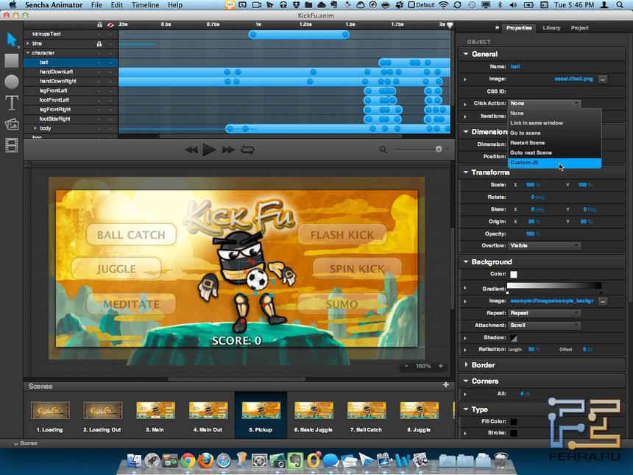Open the Timeline menu in the menu bar
Screen dimensions: 633x475
coord(145,5)
